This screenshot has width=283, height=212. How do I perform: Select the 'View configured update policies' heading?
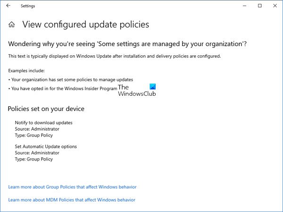[86, 25]
